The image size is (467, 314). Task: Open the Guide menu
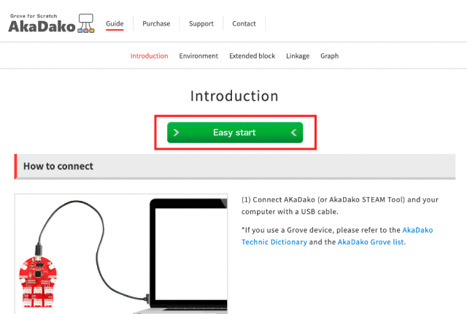coord(115,23)
